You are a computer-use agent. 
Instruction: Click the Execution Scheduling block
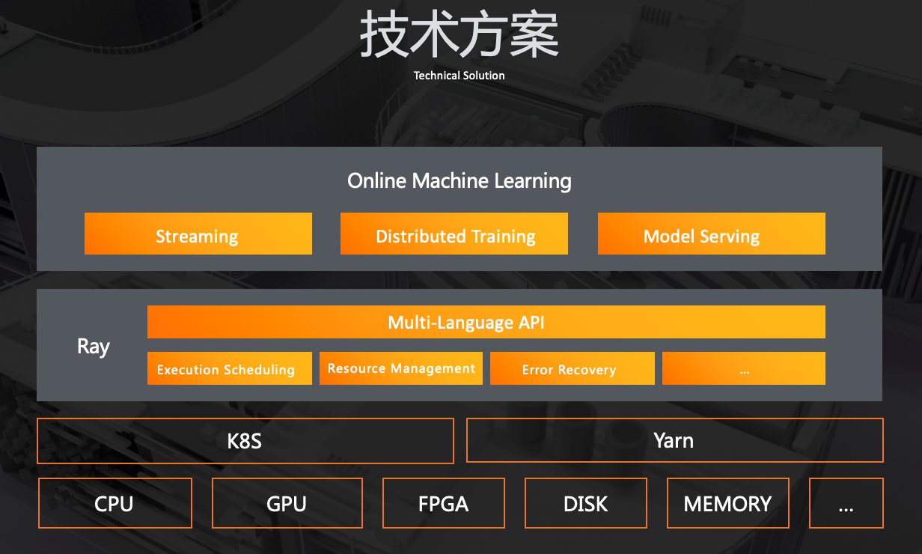tap(230, 368)
